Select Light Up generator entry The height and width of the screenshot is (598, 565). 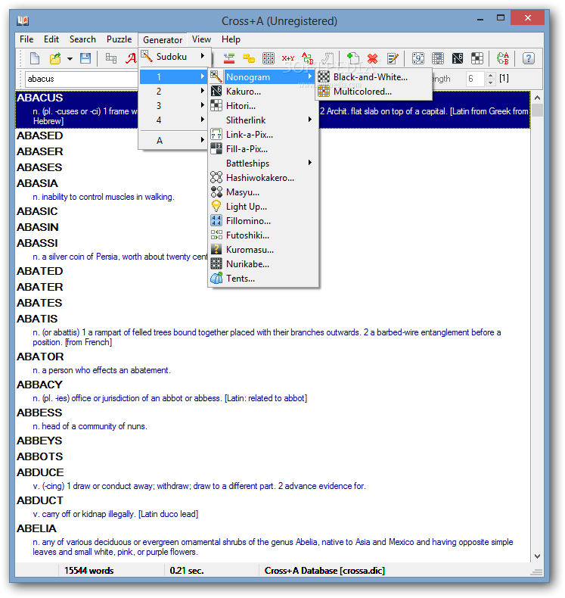pyautogui.click(x=263, y=207)
